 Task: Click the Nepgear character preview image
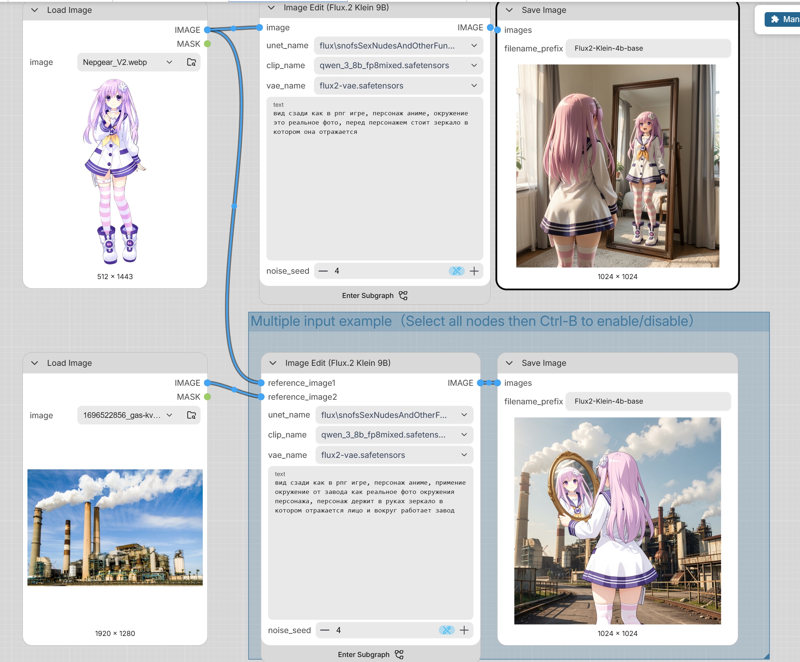(115, 172)
